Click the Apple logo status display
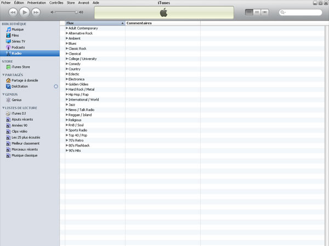The height and width of the screenshot is (246, 329). (x=164, y=13)
